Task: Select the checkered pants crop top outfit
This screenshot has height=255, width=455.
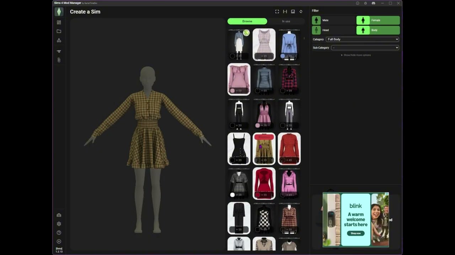Action: [x=289, y=114]
